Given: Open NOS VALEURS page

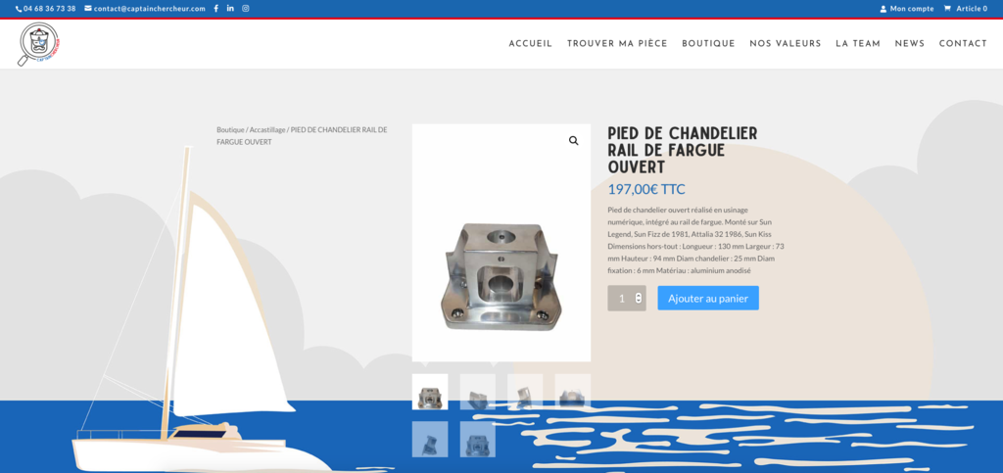Looking at the screenshot, I should point(786,43).
